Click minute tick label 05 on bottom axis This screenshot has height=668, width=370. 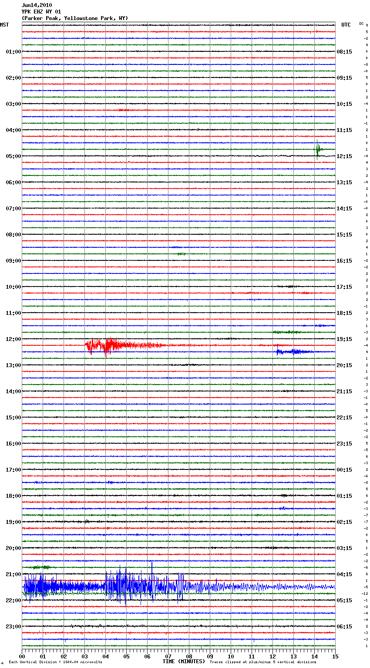(126, 656)
